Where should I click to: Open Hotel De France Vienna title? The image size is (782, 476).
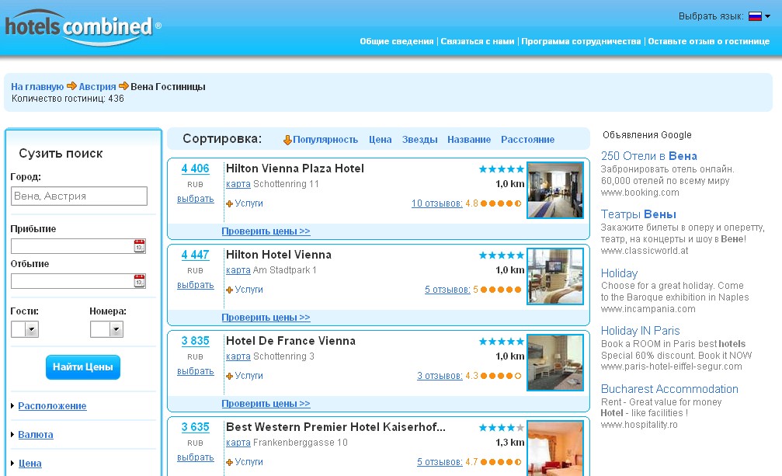[x=290, y=341]
